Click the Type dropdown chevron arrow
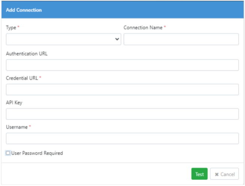Image resolution: width=245 pixels, height=186 pixels. [117, 40]
